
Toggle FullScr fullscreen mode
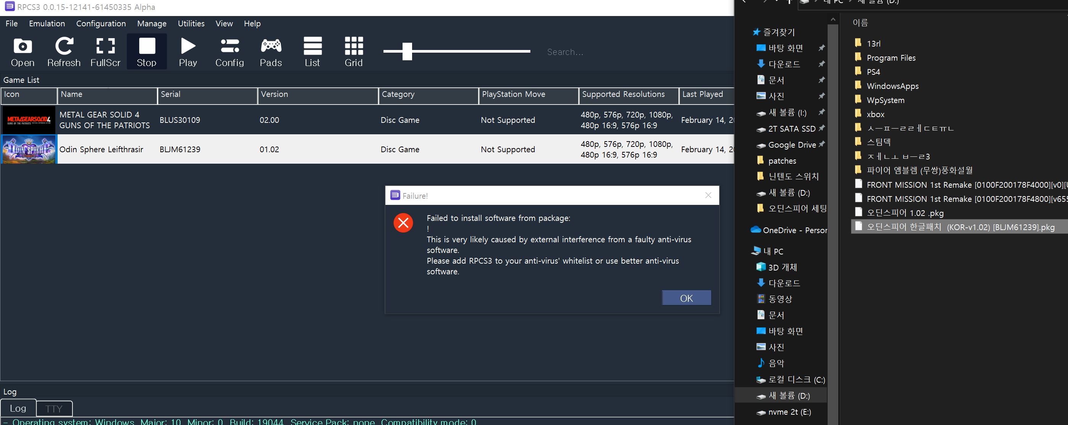(105, 52)
